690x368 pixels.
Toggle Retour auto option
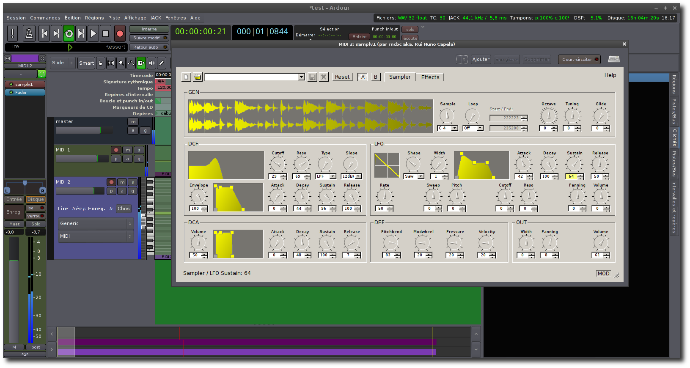pos(148,47)
